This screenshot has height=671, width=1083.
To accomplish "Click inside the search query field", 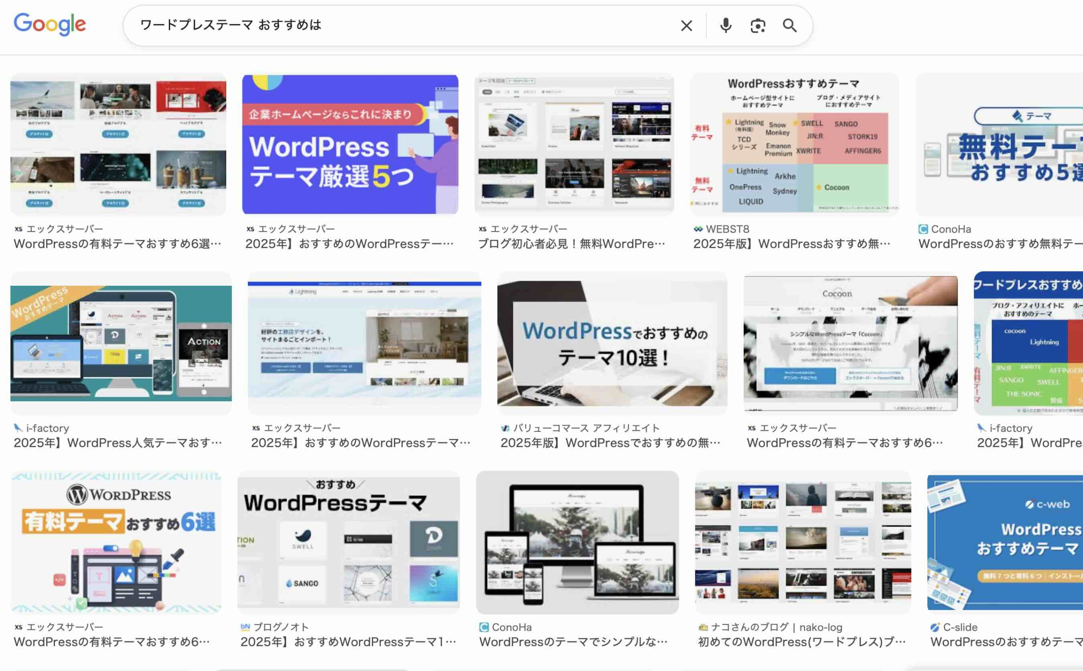I will pos(399,25).
